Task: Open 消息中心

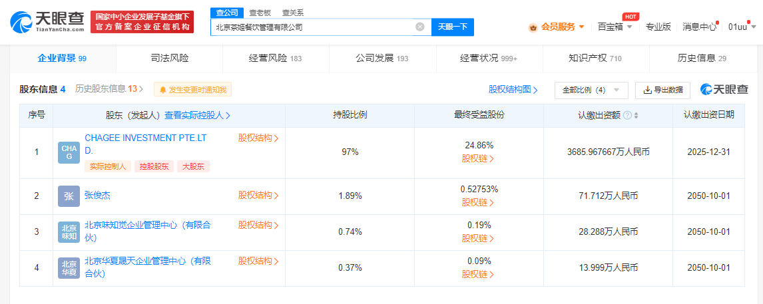Action: 699,27
